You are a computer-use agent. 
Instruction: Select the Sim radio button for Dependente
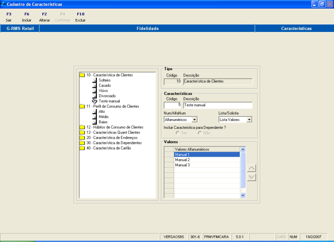pos(178,133)
